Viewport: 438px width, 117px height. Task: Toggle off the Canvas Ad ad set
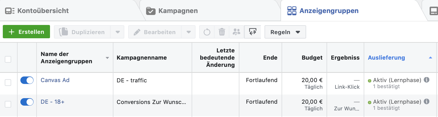tap(27, 80)
